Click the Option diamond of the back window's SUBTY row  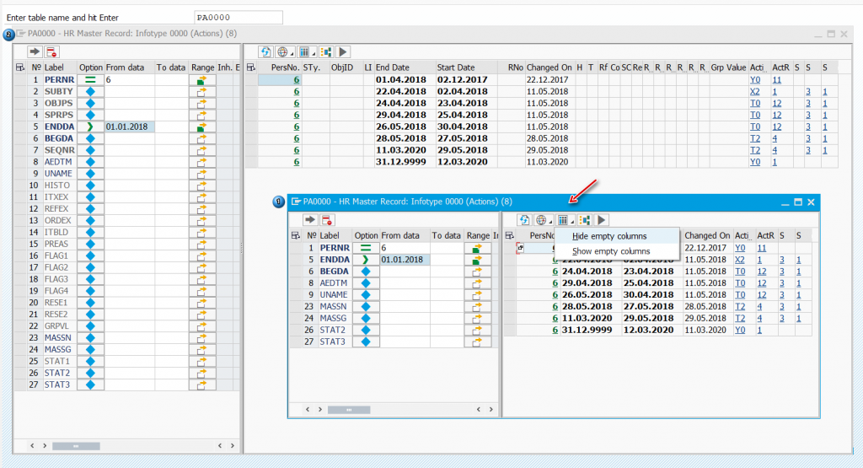(90, 91)
